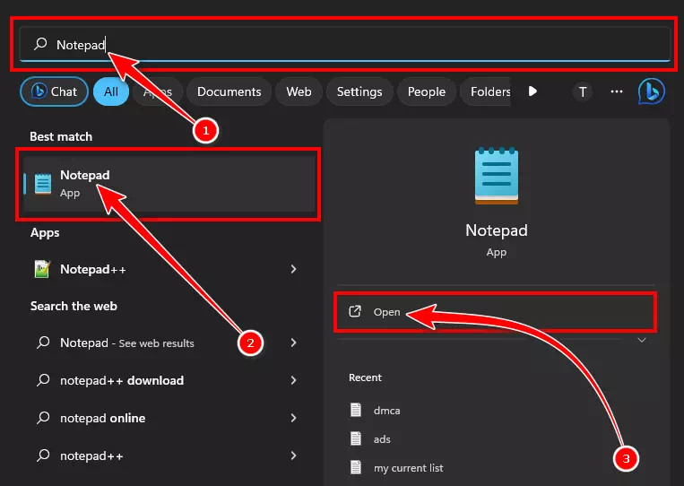This screenshot has width=684, height=486.
Task: Click search icon beside See web results
Action: coord(43,343)
